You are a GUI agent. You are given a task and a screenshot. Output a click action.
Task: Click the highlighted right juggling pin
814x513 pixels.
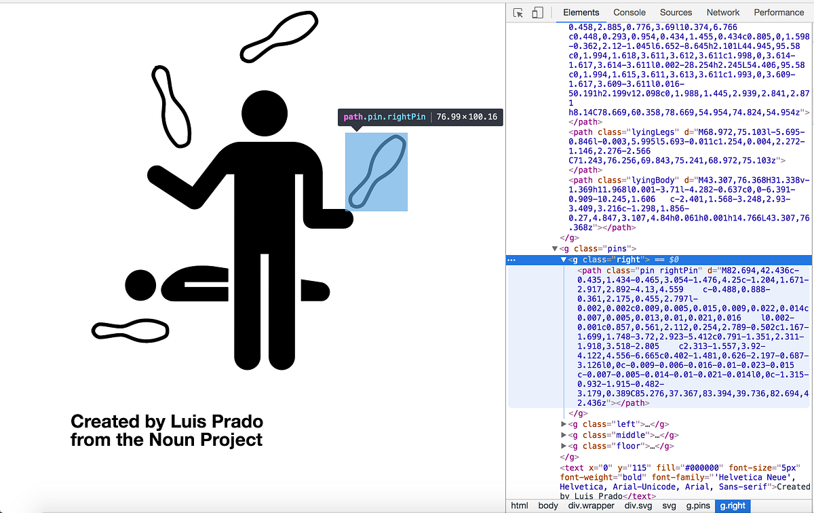pos(376,172)
